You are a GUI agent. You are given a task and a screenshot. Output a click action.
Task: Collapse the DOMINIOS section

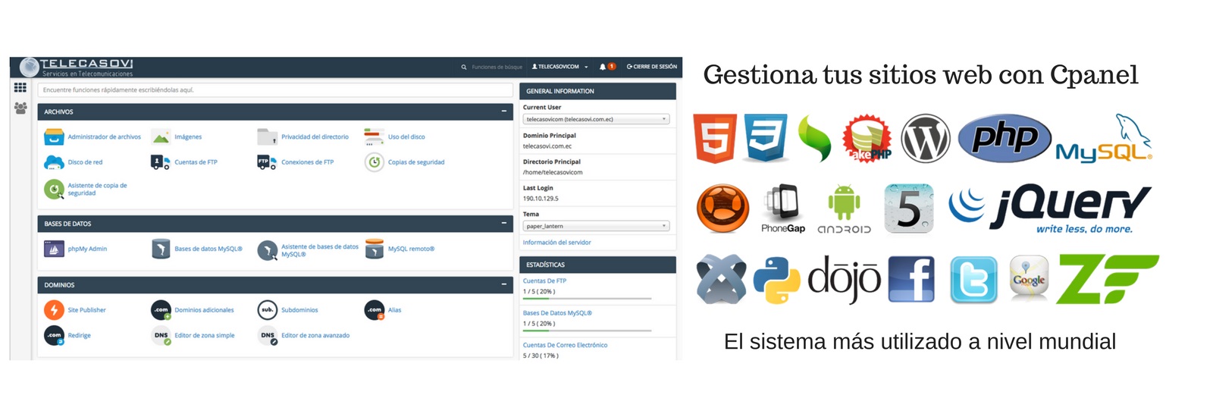click(x=504, y=285)
